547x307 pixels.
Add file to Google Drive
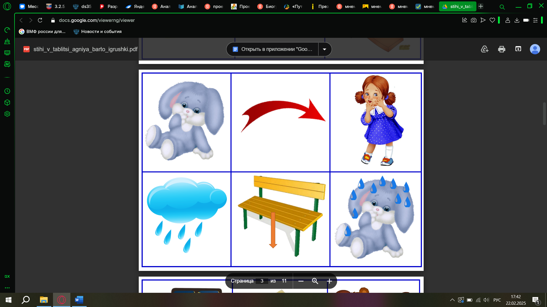point(485,49)
